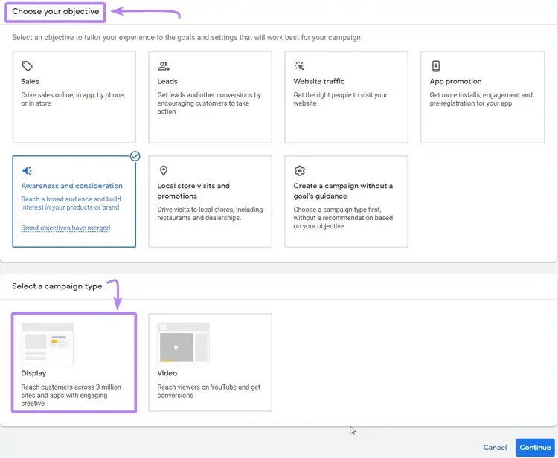Click the Cancel button
Image resolution: width=558 pixels, height=458 pixels.
point(495,448)
